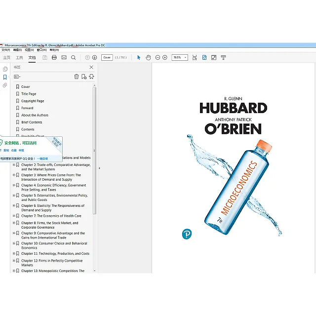Open the 窗口 (Window) menu
The height and width of the screenshot is (316, 316).
41,50
